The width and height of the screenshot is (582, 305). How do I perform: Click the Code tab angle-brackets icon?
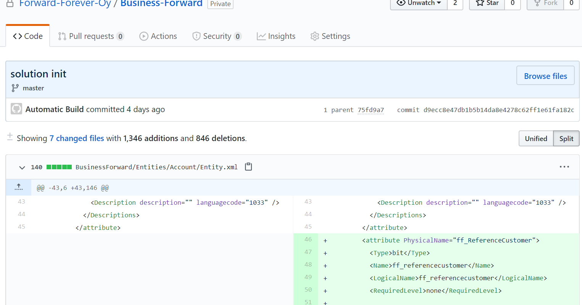(17, 36)
